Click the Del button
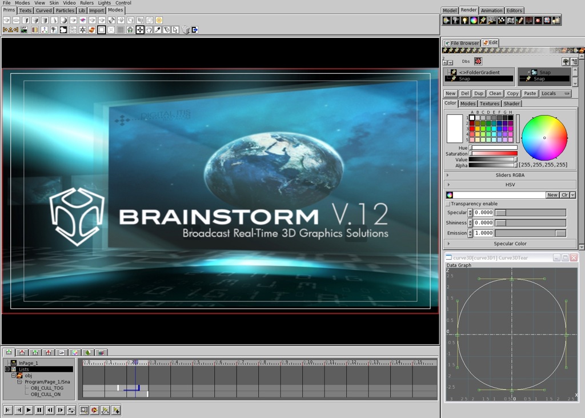 pos(465,93)
